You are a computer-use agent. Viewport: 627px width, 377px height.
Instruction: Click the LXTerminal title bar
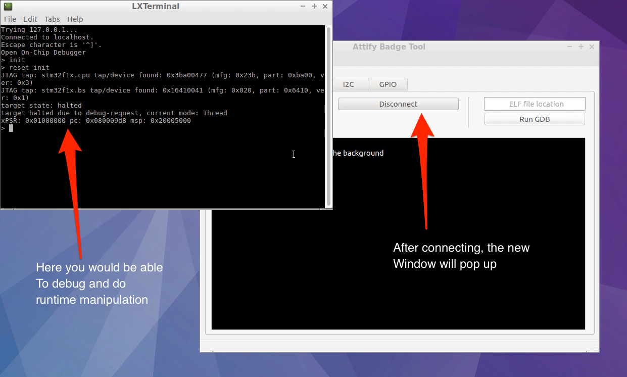tap(156, 6)
